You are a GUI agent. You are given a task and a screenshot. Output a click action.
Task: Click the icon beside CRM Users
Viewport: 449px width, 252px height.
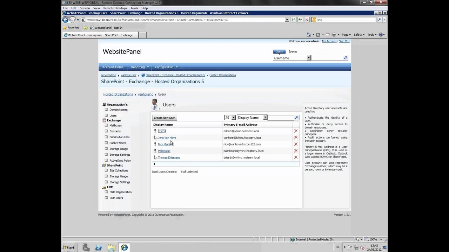[x=106, y=198]
